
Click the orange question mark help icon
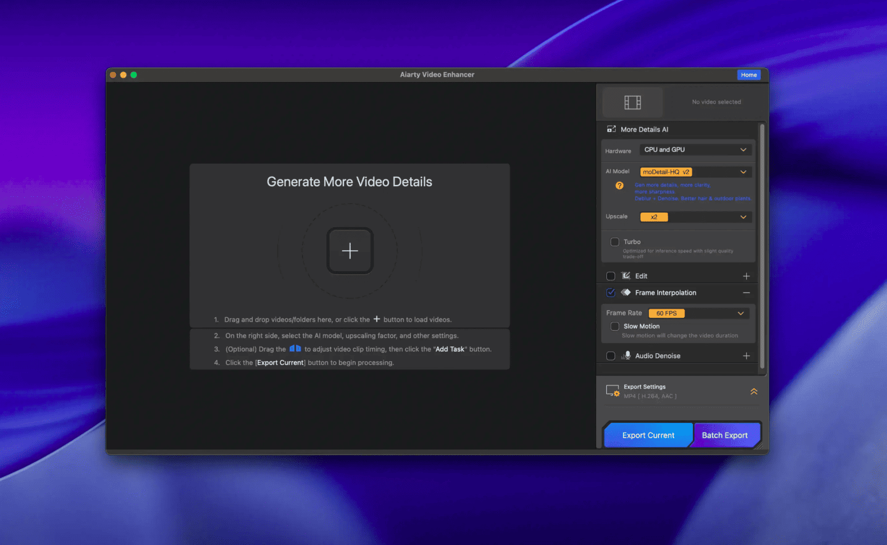pyautogui.click(x=619, y=186)
